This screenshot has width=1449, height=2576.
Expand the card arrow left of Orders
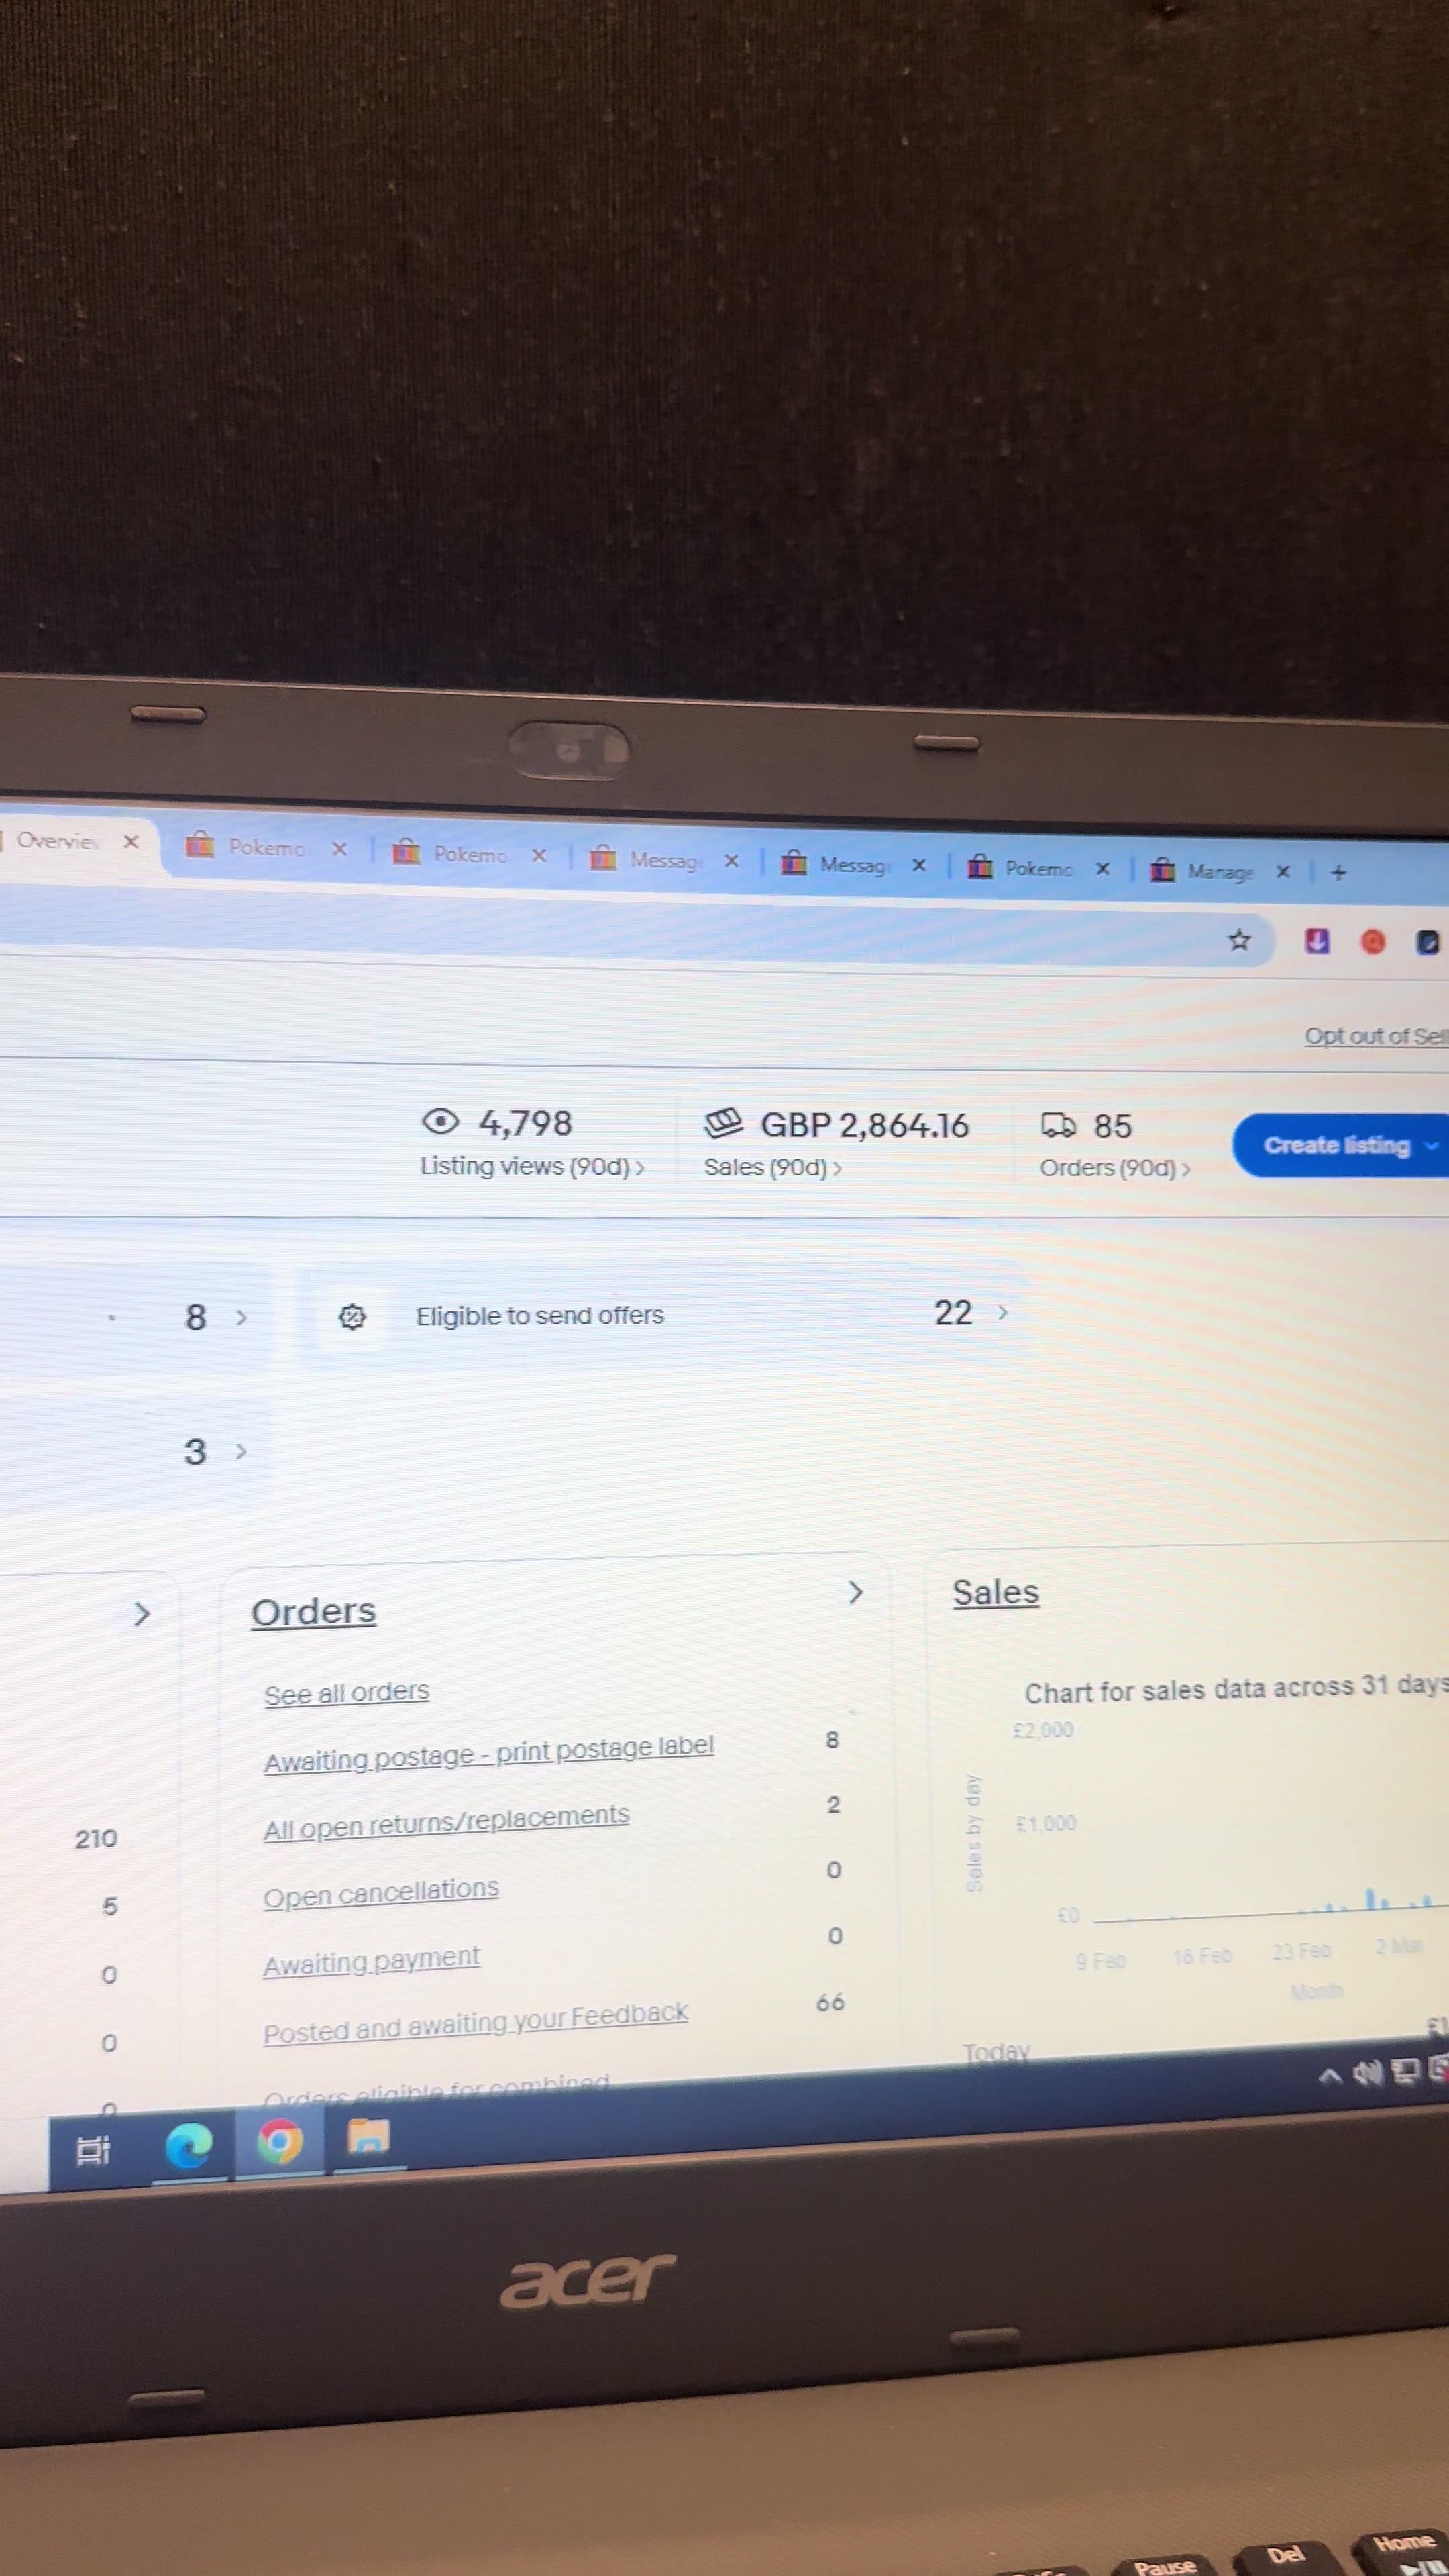(x=142, y=1613)
